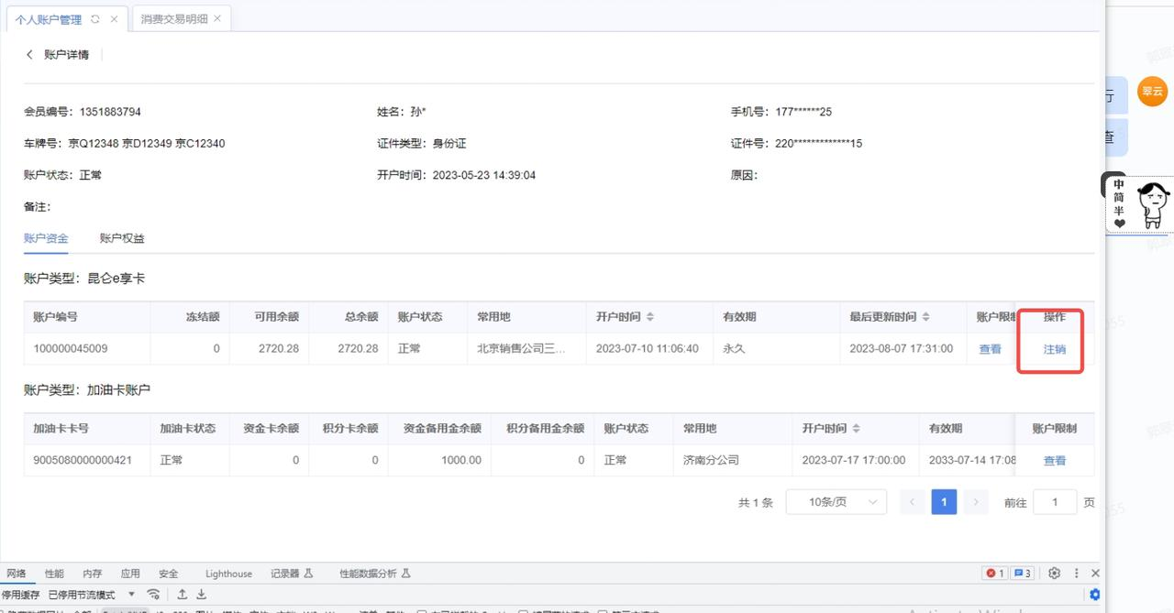Sort by 最后更新时间 column

pos(925,317)
